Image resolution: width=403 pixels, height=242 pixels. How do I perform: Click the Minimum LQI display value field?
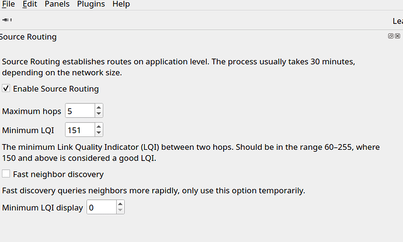[x=102, y=207]
